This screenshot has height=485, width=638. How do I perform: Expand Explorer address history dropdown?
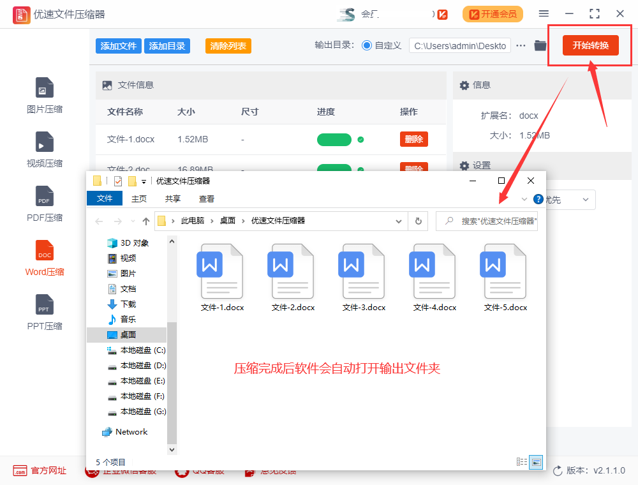point(399,221)
